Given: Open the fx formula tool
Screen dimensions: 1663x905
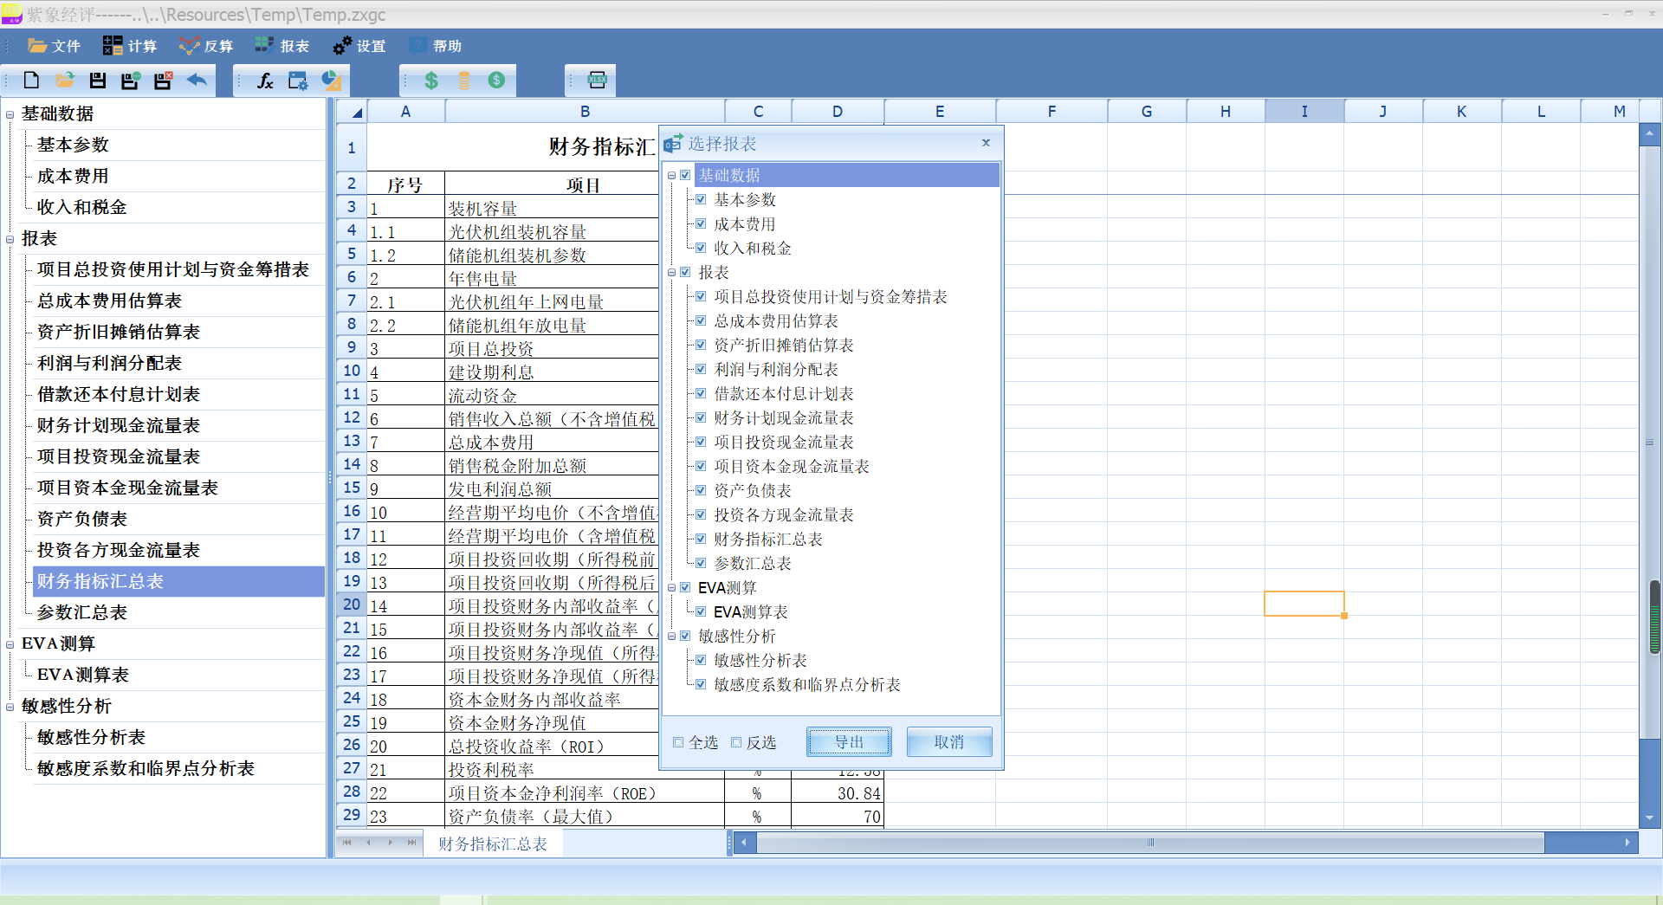Looking at the screenshot, I should pos(265,81).
